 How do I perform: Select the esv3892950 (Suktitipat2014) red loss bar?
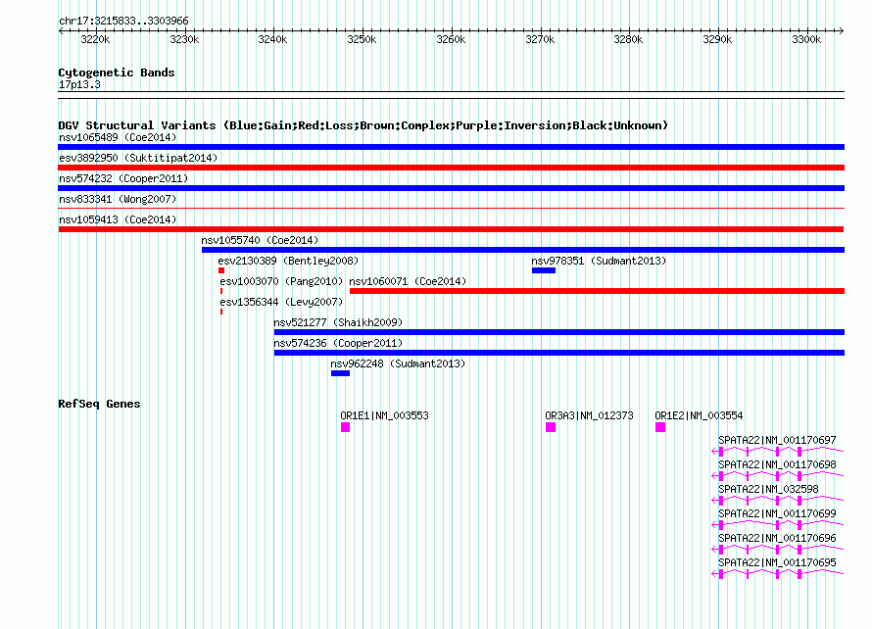[x=451, y=168]
